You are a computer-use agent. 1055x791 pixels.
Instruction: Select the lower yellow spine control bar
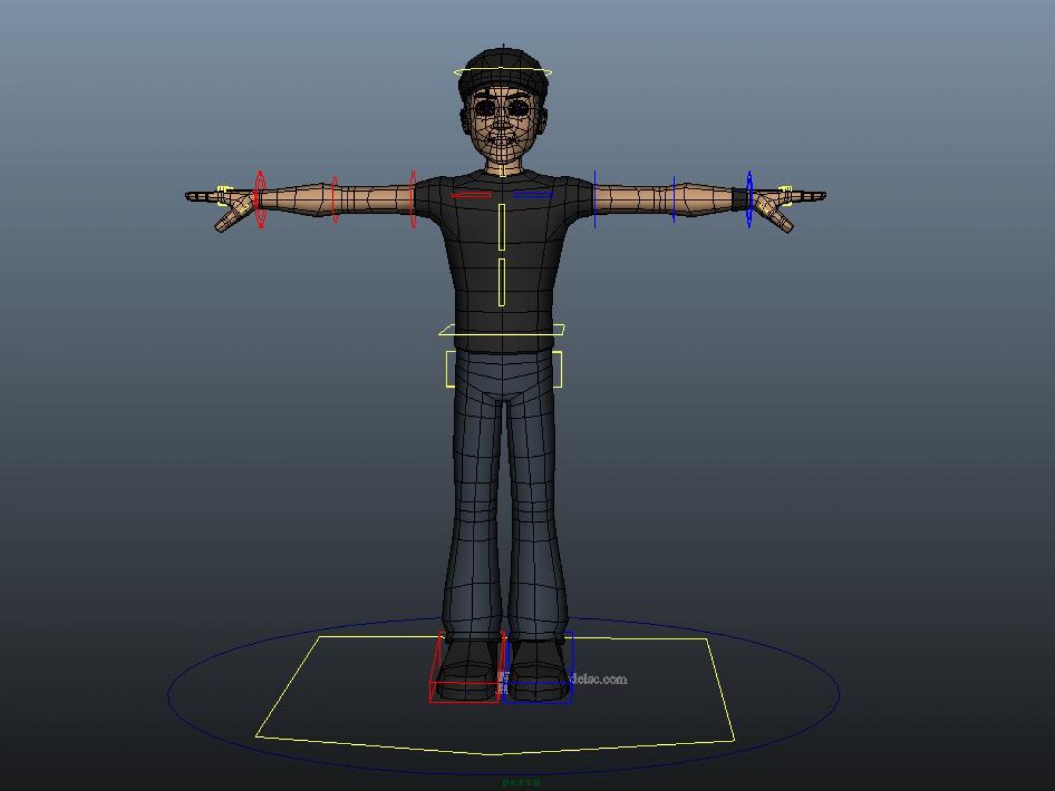(502, 282)
